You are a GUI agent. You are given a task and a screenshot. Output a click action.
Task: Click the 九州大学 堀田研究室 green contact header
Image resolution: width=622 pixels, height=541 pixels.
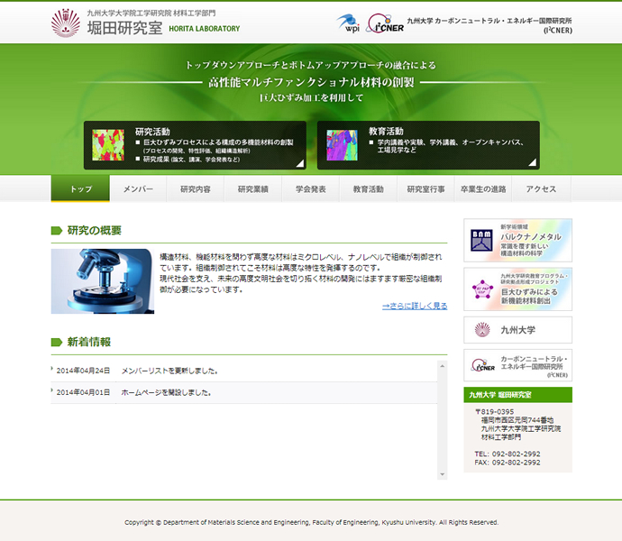517,395
